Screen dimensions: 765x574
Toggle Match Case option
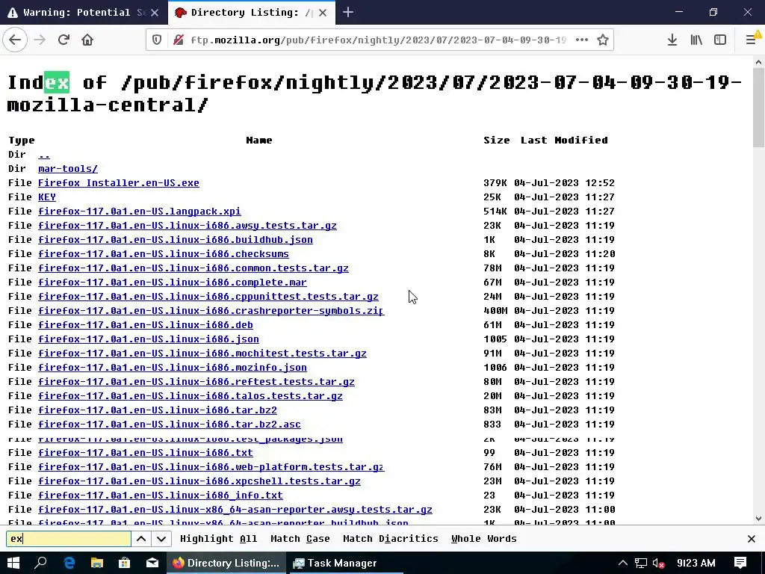tap(300, 538)
